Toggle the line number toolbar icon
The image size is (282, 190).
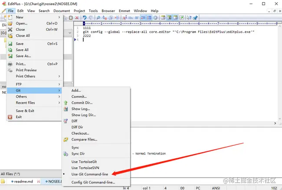149,18
